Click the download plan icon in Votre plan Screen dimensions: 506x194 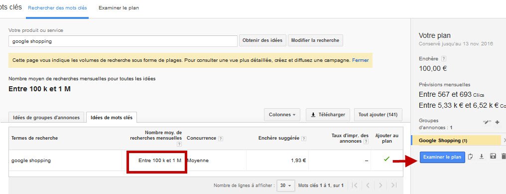coord(482,157)
